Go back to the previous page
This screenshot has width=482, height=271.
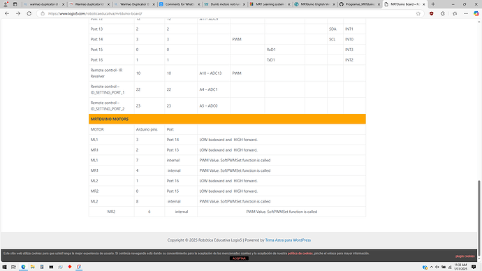tap(7, 13)
